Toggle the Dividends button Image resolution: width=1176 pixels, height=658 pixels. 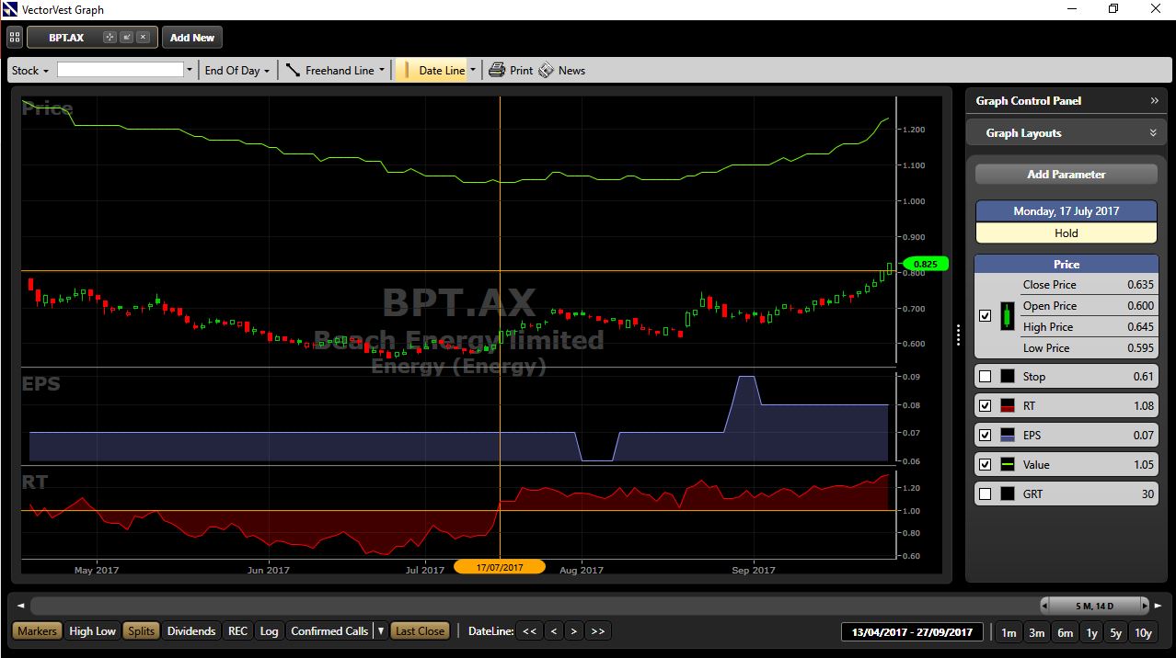click(191, 631)
